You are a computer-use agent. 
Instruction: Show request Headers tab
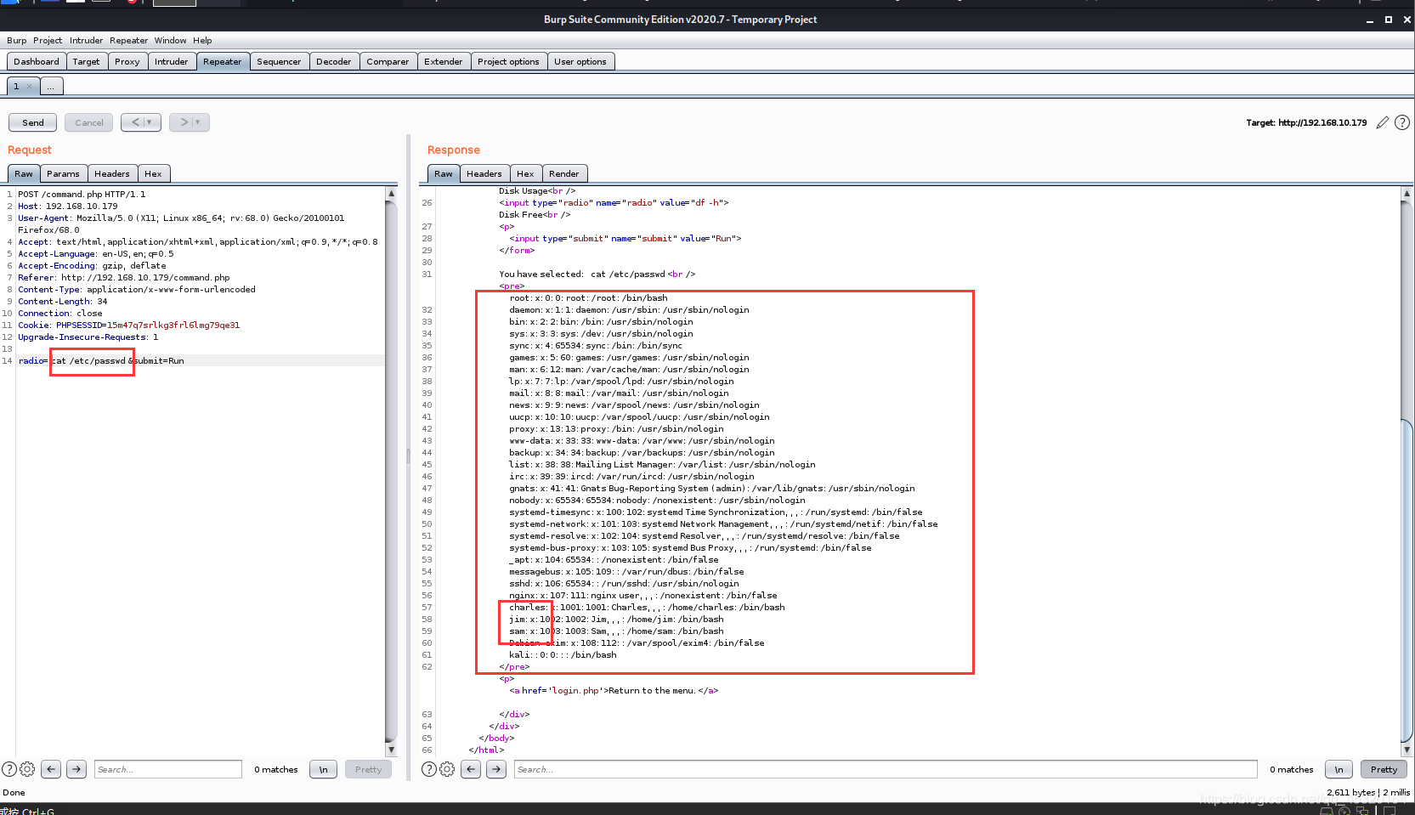[x=112, y=173]
